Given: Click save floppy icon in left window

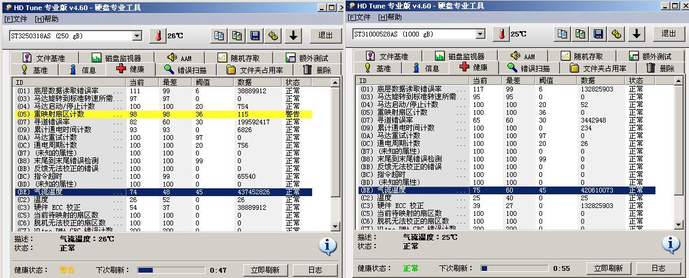Looking at the screenshot, I should coord(255,35).
